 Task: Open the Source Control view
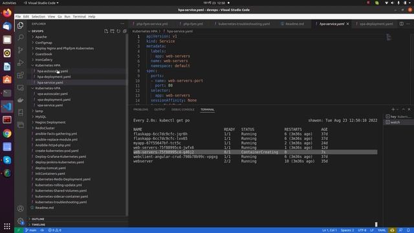[20, 50]
